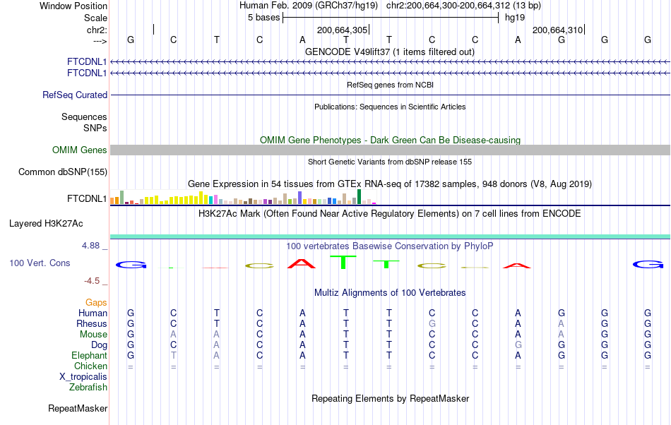
Task: Click the RepeatMasker track label
Action: (x=78, y=408)
